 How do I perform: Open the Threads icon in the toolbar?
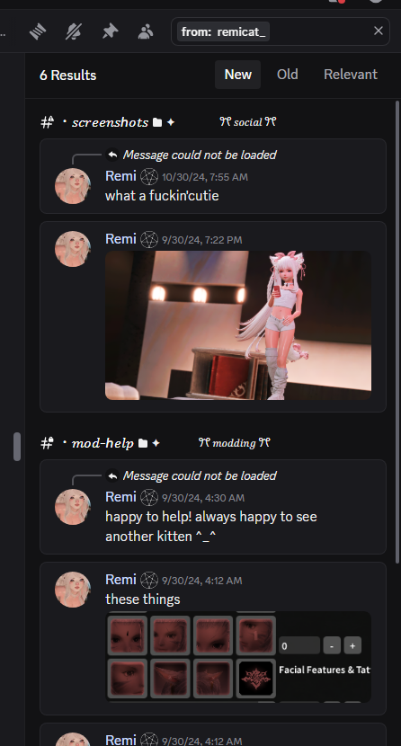38,31
